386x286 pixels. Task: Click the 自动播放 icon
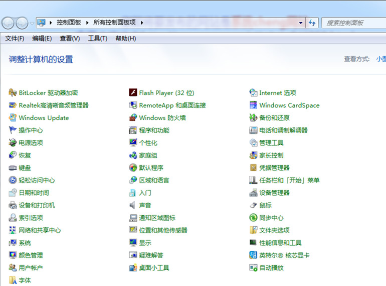(253, 267)
